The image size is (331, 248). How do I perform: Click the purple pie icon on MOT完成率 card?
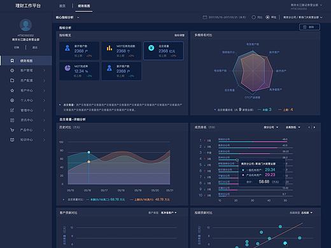coord(67,68)
